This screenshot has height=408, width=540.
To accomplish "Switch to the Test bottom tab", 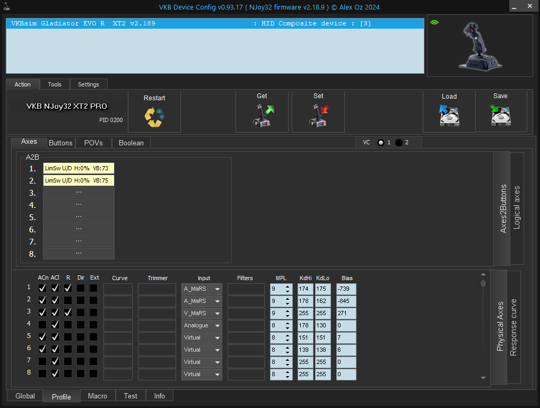I will [130, 396].
